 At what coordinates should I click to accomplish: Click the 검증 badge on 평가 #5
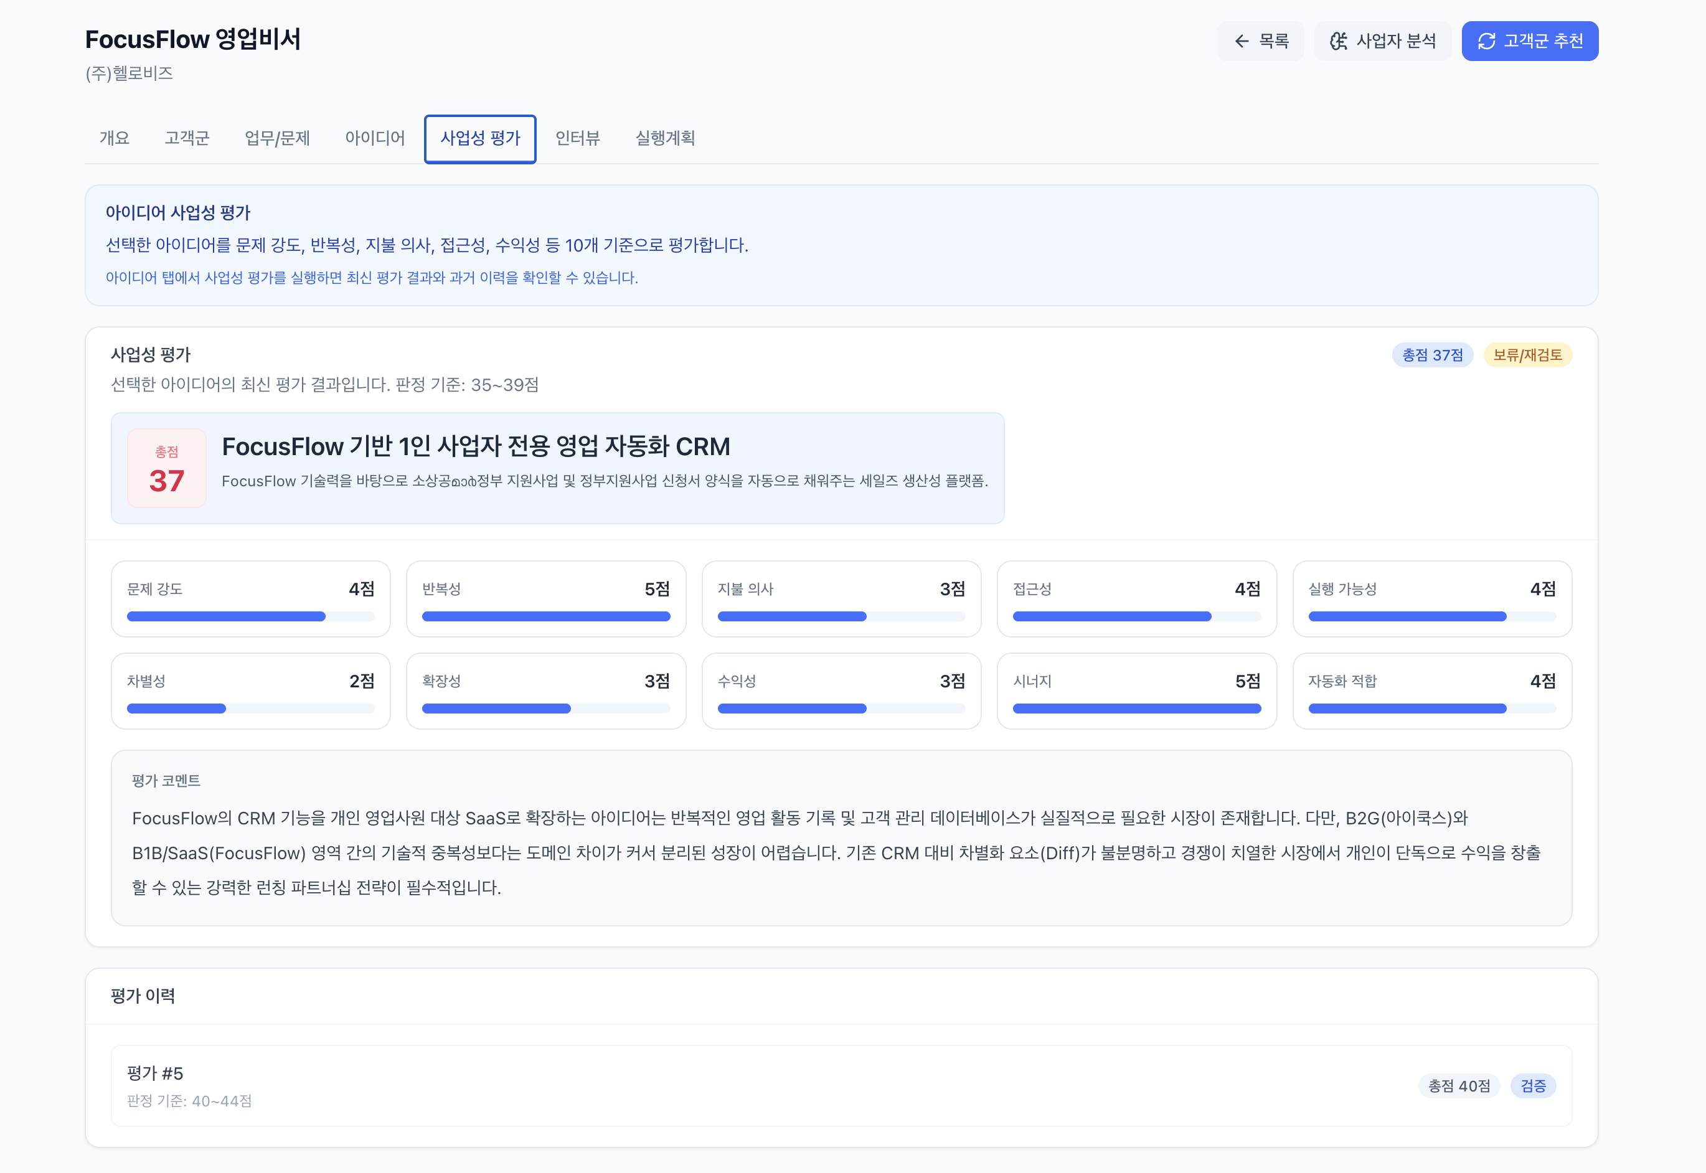point(1534,1086)
